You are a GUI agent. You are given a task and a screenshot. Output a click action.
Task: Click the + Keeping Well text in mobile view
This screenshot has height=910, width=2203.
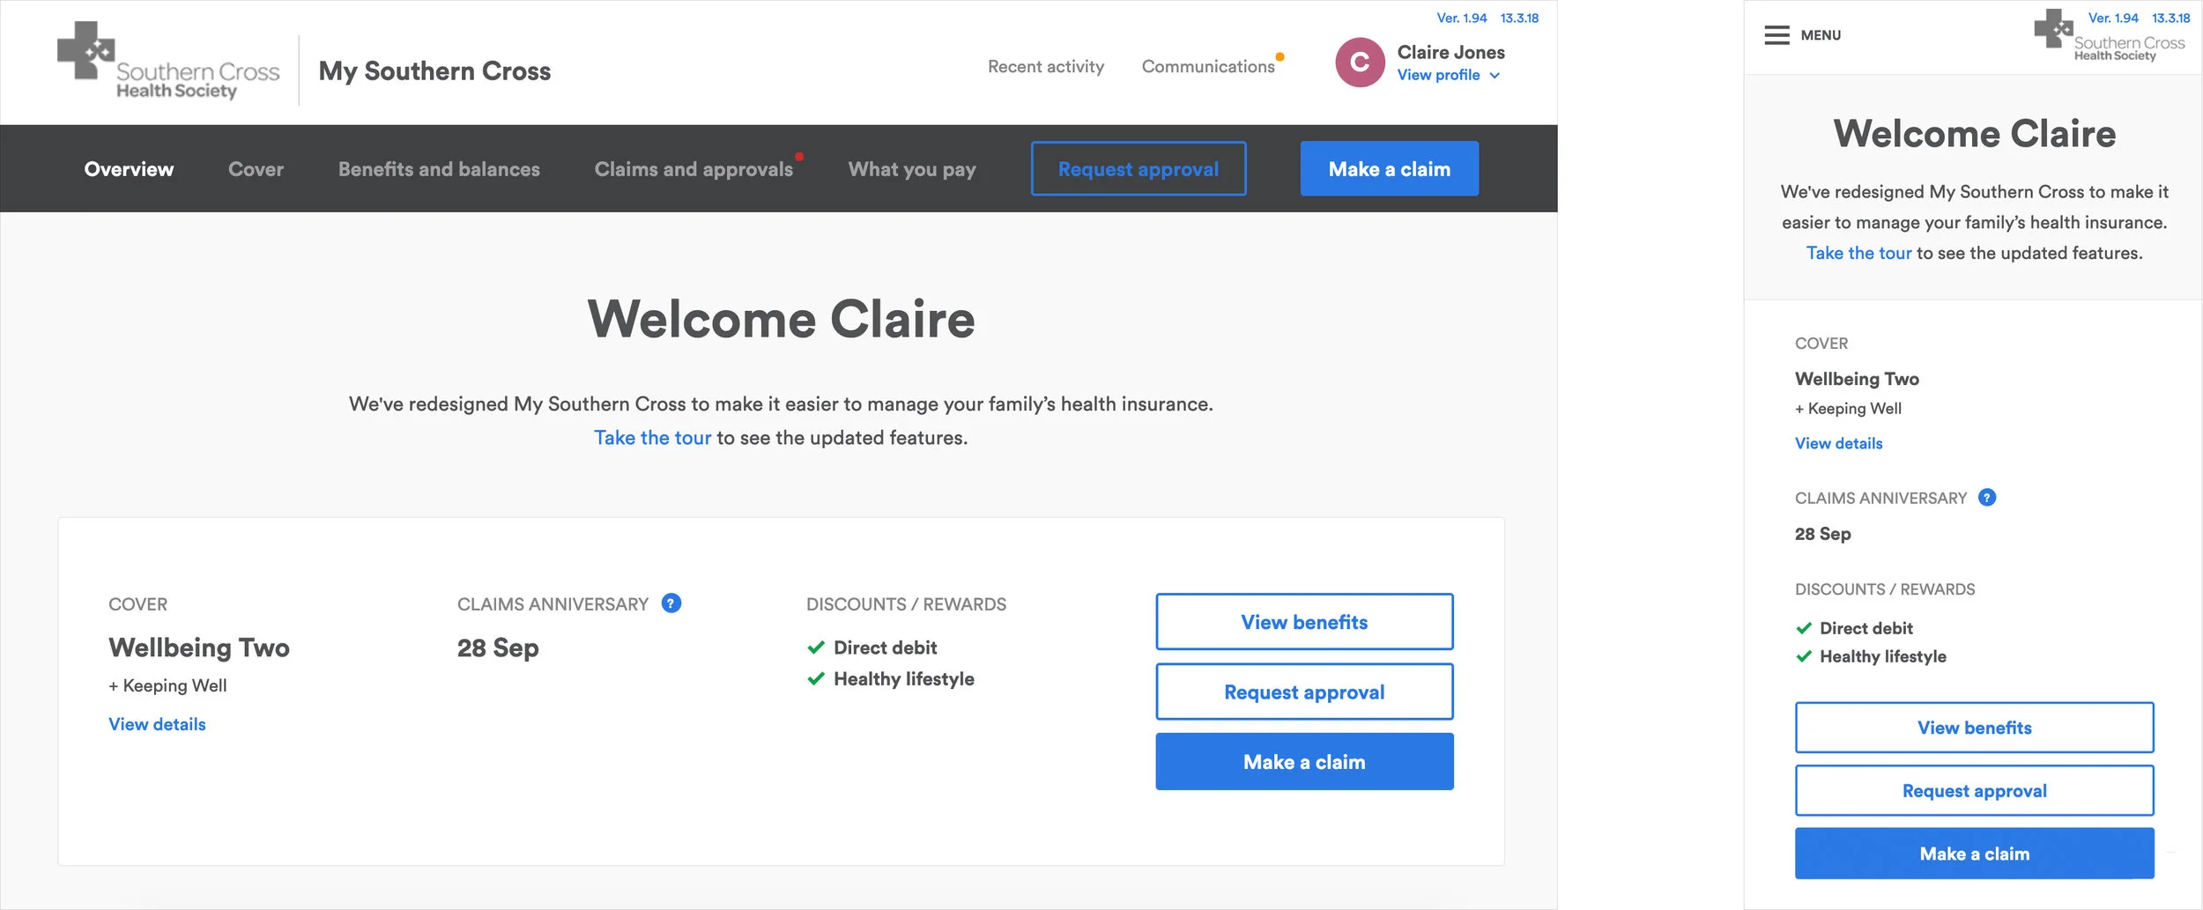[x=1848, y=409]
